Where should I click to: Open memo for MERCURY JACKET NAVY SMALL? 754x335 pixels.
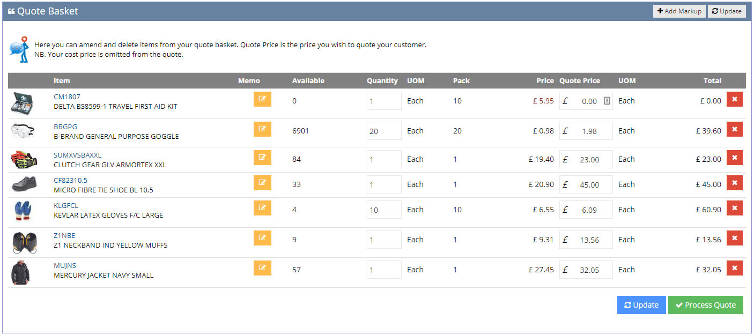pos(262,267)
